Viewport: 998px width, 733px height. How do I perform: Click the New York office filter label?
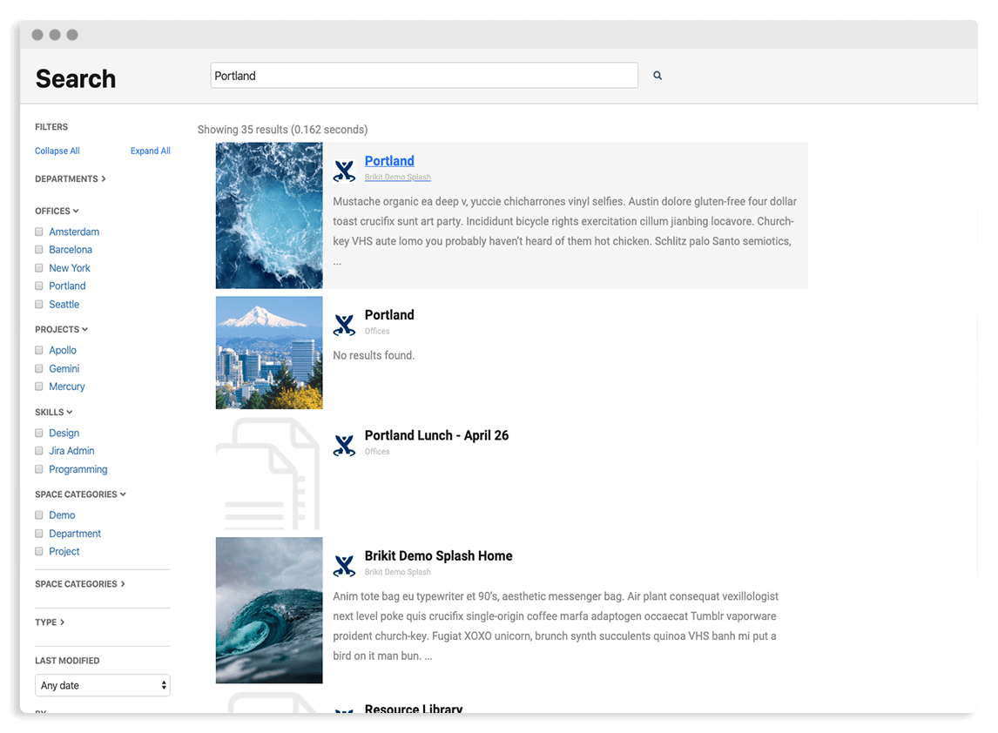pyautogui.click(x=70, y=268)
